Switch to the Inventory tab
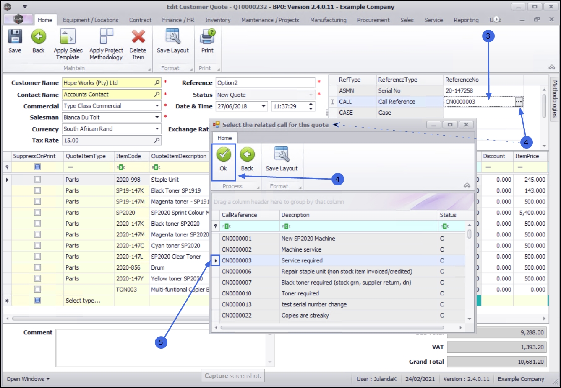 [218, 20]
